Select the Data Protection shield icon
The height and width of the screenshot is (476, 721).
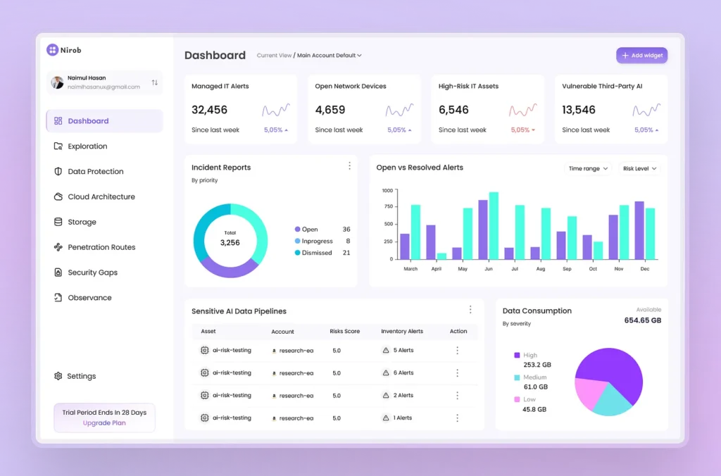point(58,172)
